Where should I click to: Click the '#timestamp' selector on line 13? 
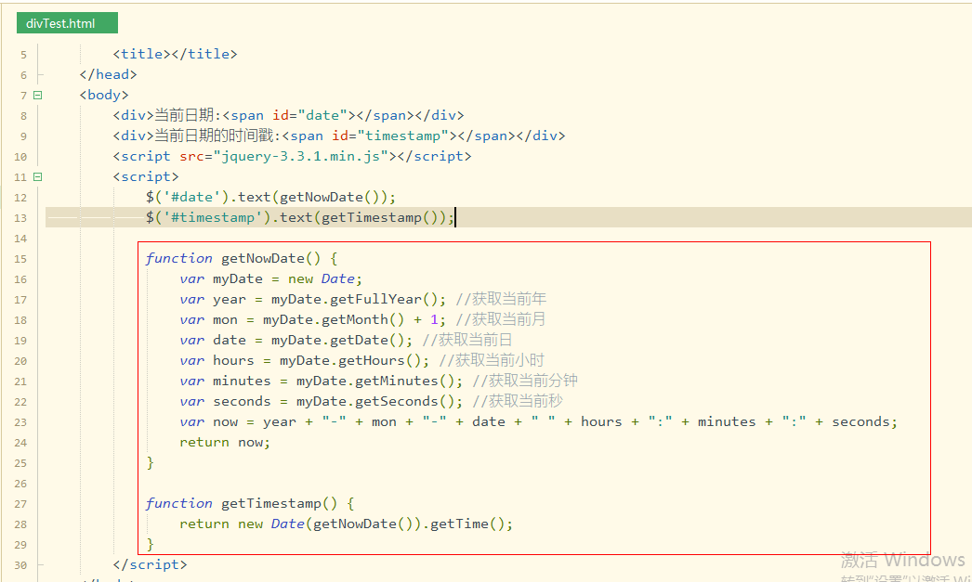tap(213, 217)
